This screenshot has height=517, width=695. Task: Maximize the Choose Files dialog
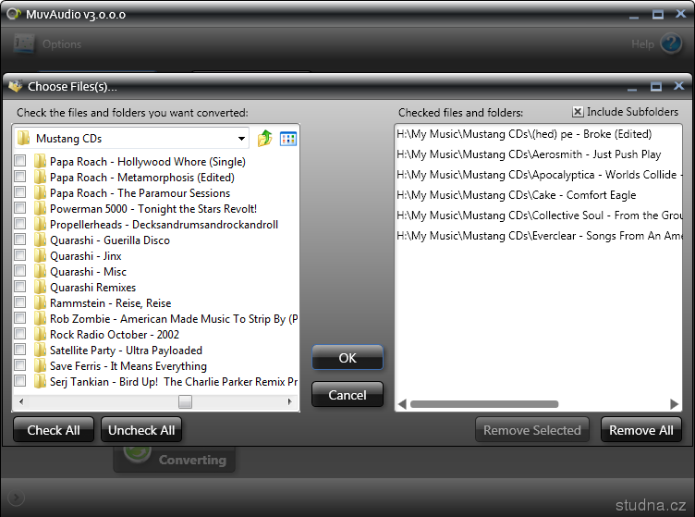click(x=656, y=86)
